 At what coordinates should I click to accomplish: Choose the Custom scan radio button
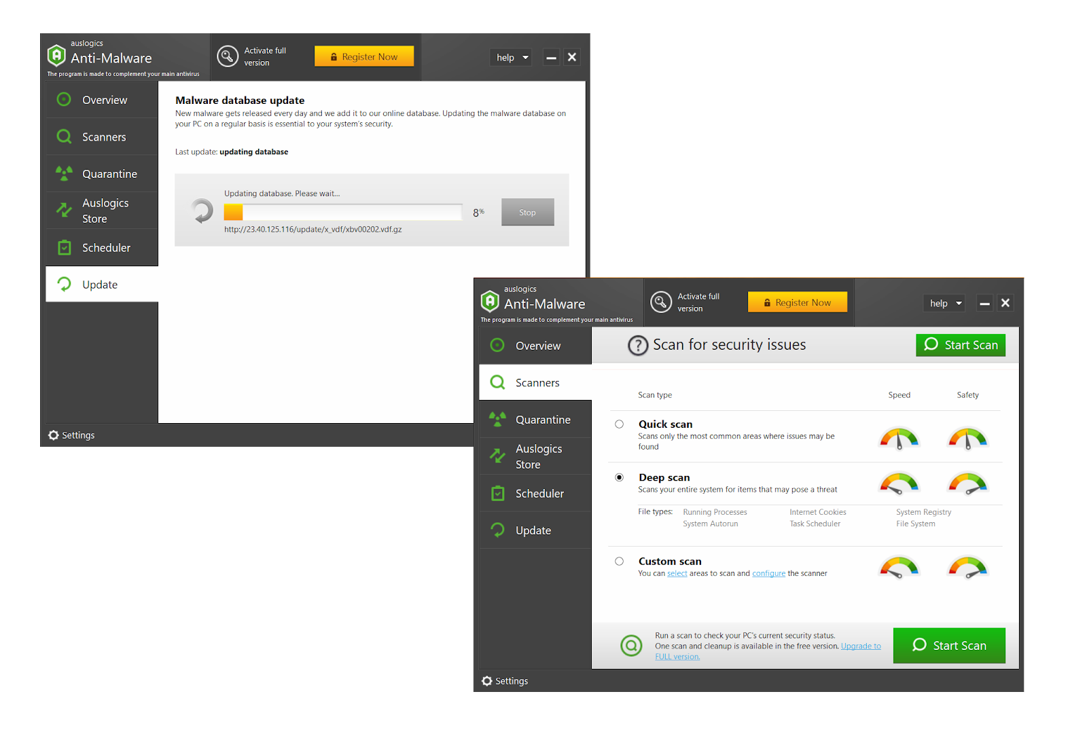619,561
